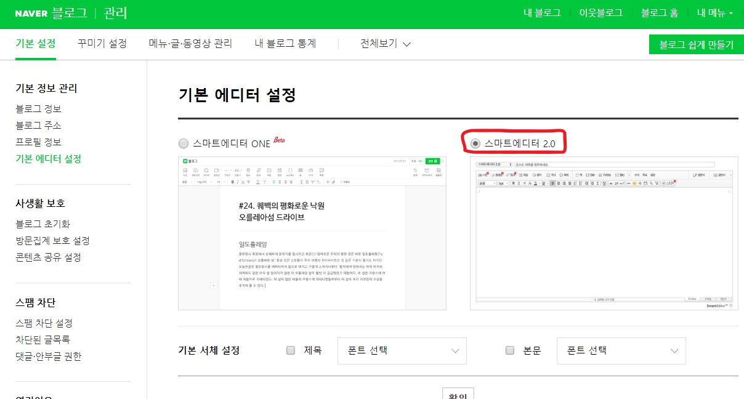This screenshot has width=744, height=399.
Task: Open 블로그 초기화 in sidebar
Action: 43,224
